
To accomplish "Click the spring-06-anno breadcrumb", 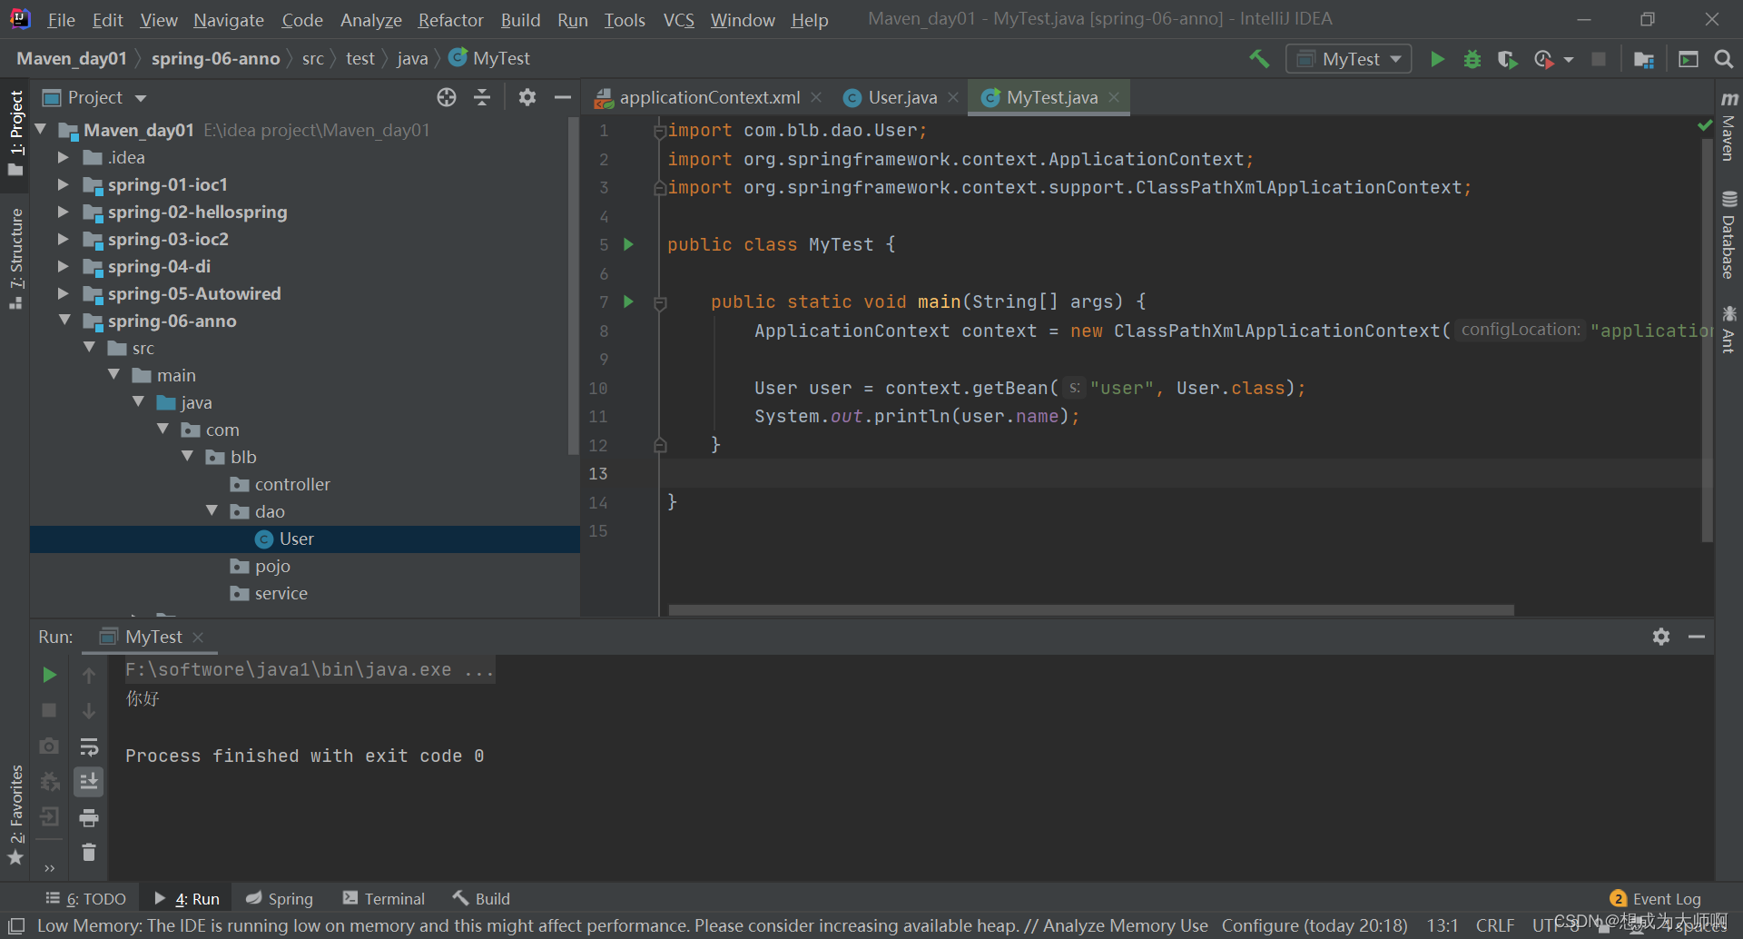I will pyautogui.click(x=215, y=58).
